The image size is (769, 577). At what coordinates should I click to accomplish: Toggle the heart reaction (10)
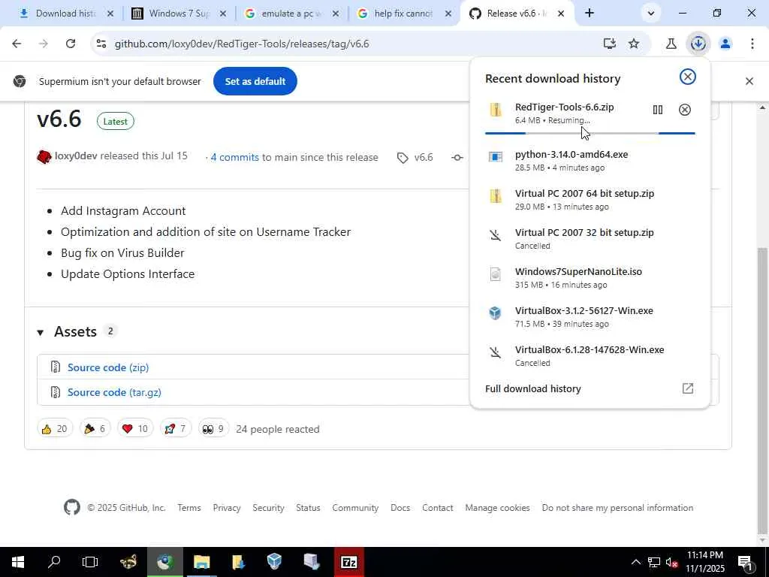coord(135,429)
